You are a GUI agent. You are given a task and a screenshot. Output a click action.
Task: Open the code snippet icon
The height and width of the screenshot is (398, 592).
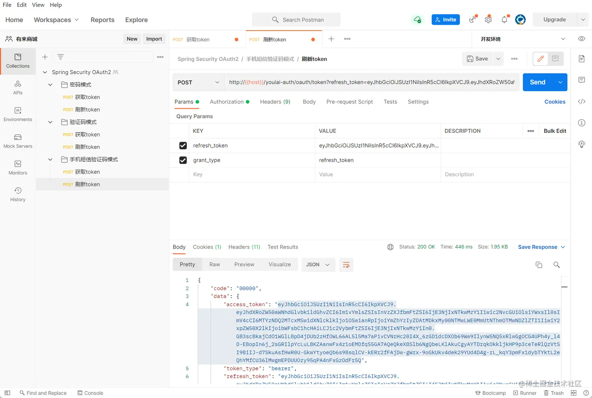(581, 102)
